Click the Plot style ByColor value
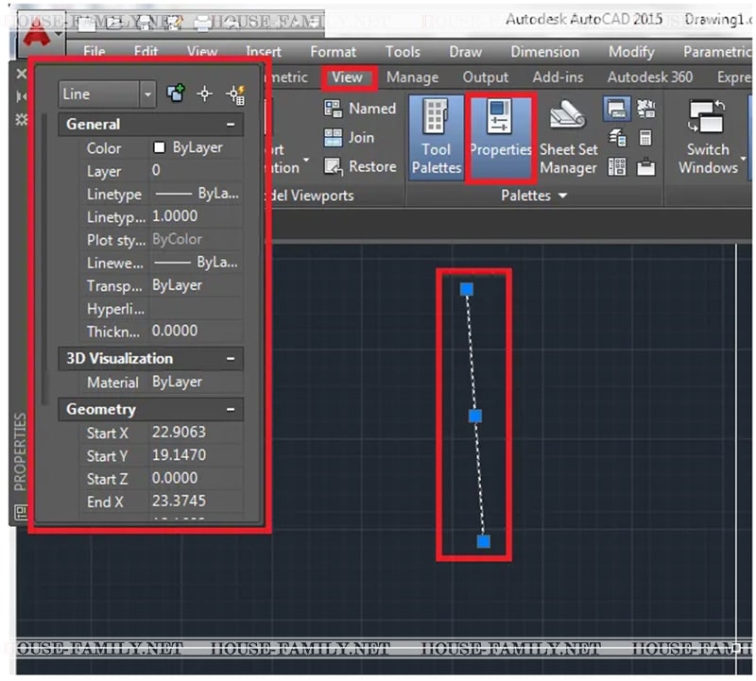Screen dimensions: 756x681 pyautogui.click(x=197, y=240)
